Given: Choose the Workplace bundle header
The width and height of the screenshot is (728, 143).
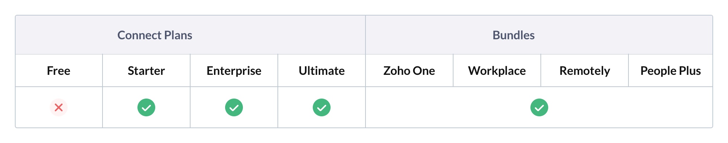Looking at the screenshot, I should pyautogui.click(x=497, y=71).
